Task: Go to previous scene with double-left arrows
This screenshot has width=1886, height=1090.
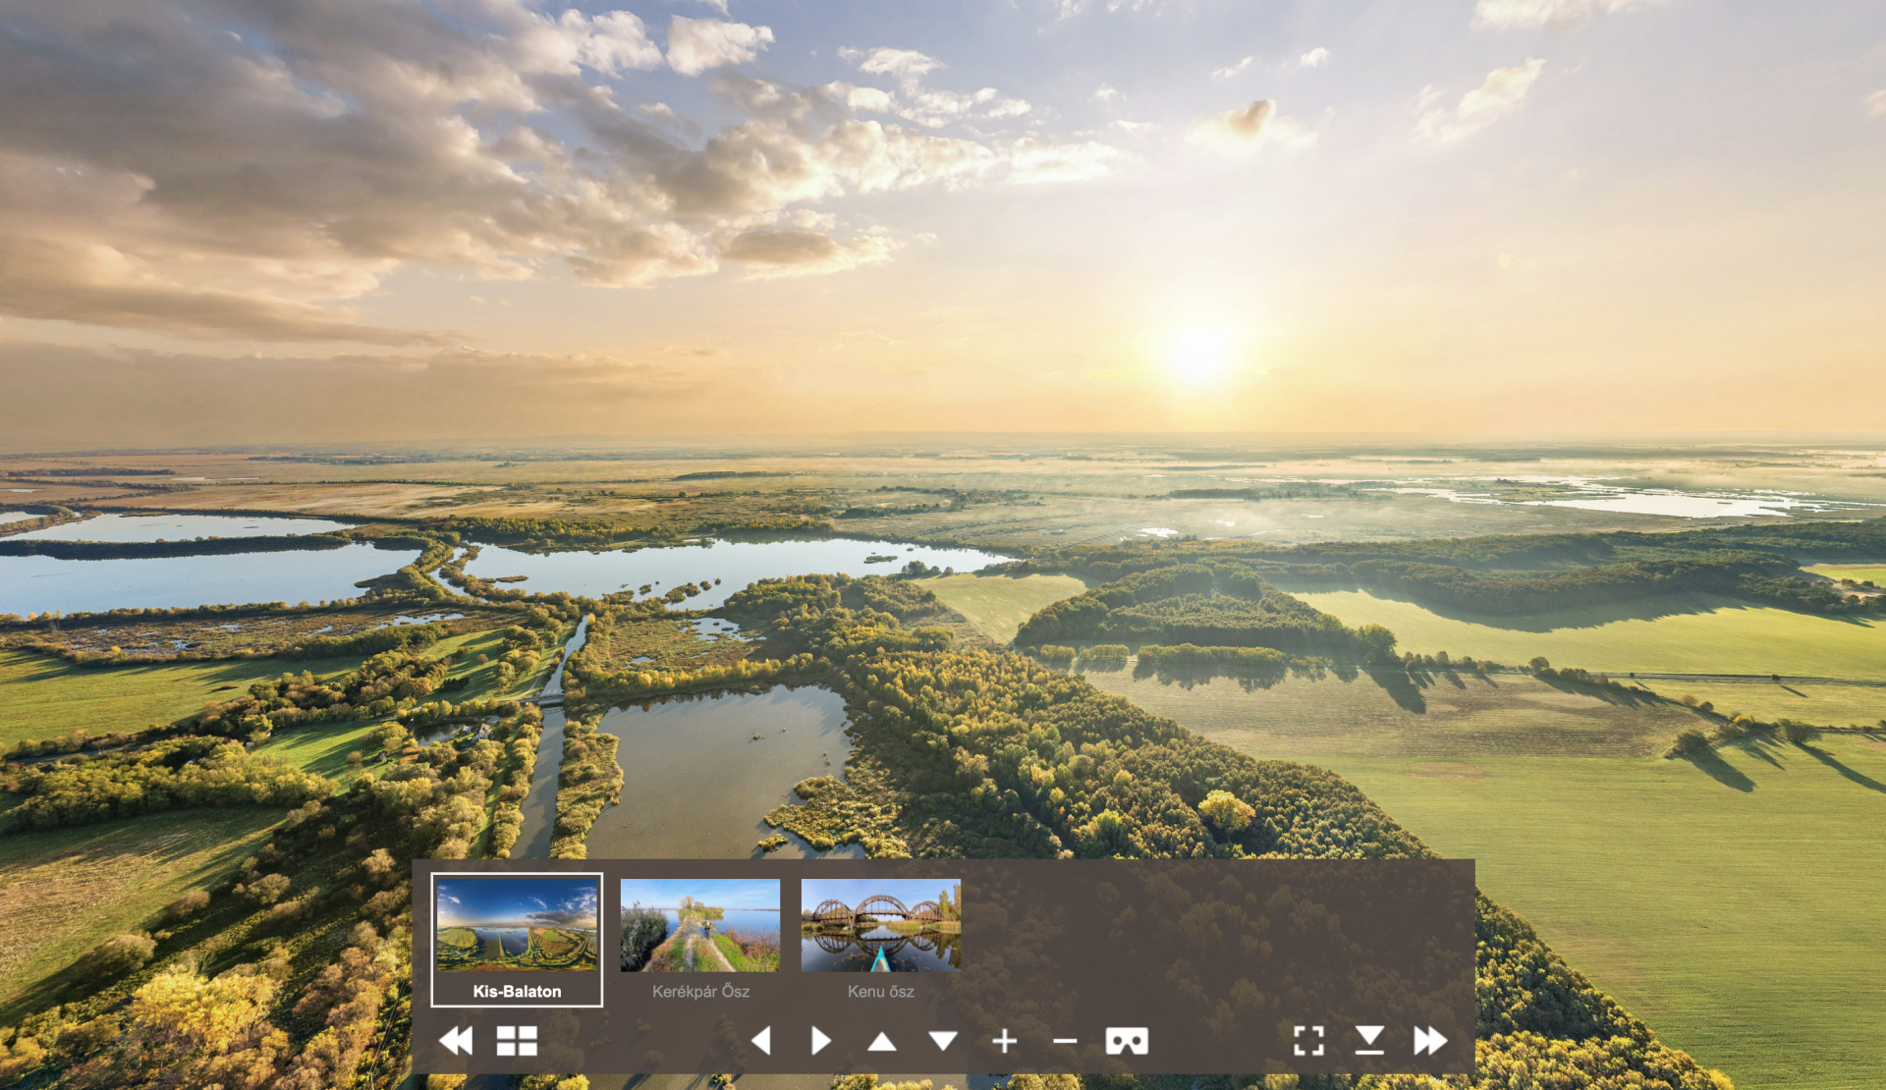Action: point(456,1041)
